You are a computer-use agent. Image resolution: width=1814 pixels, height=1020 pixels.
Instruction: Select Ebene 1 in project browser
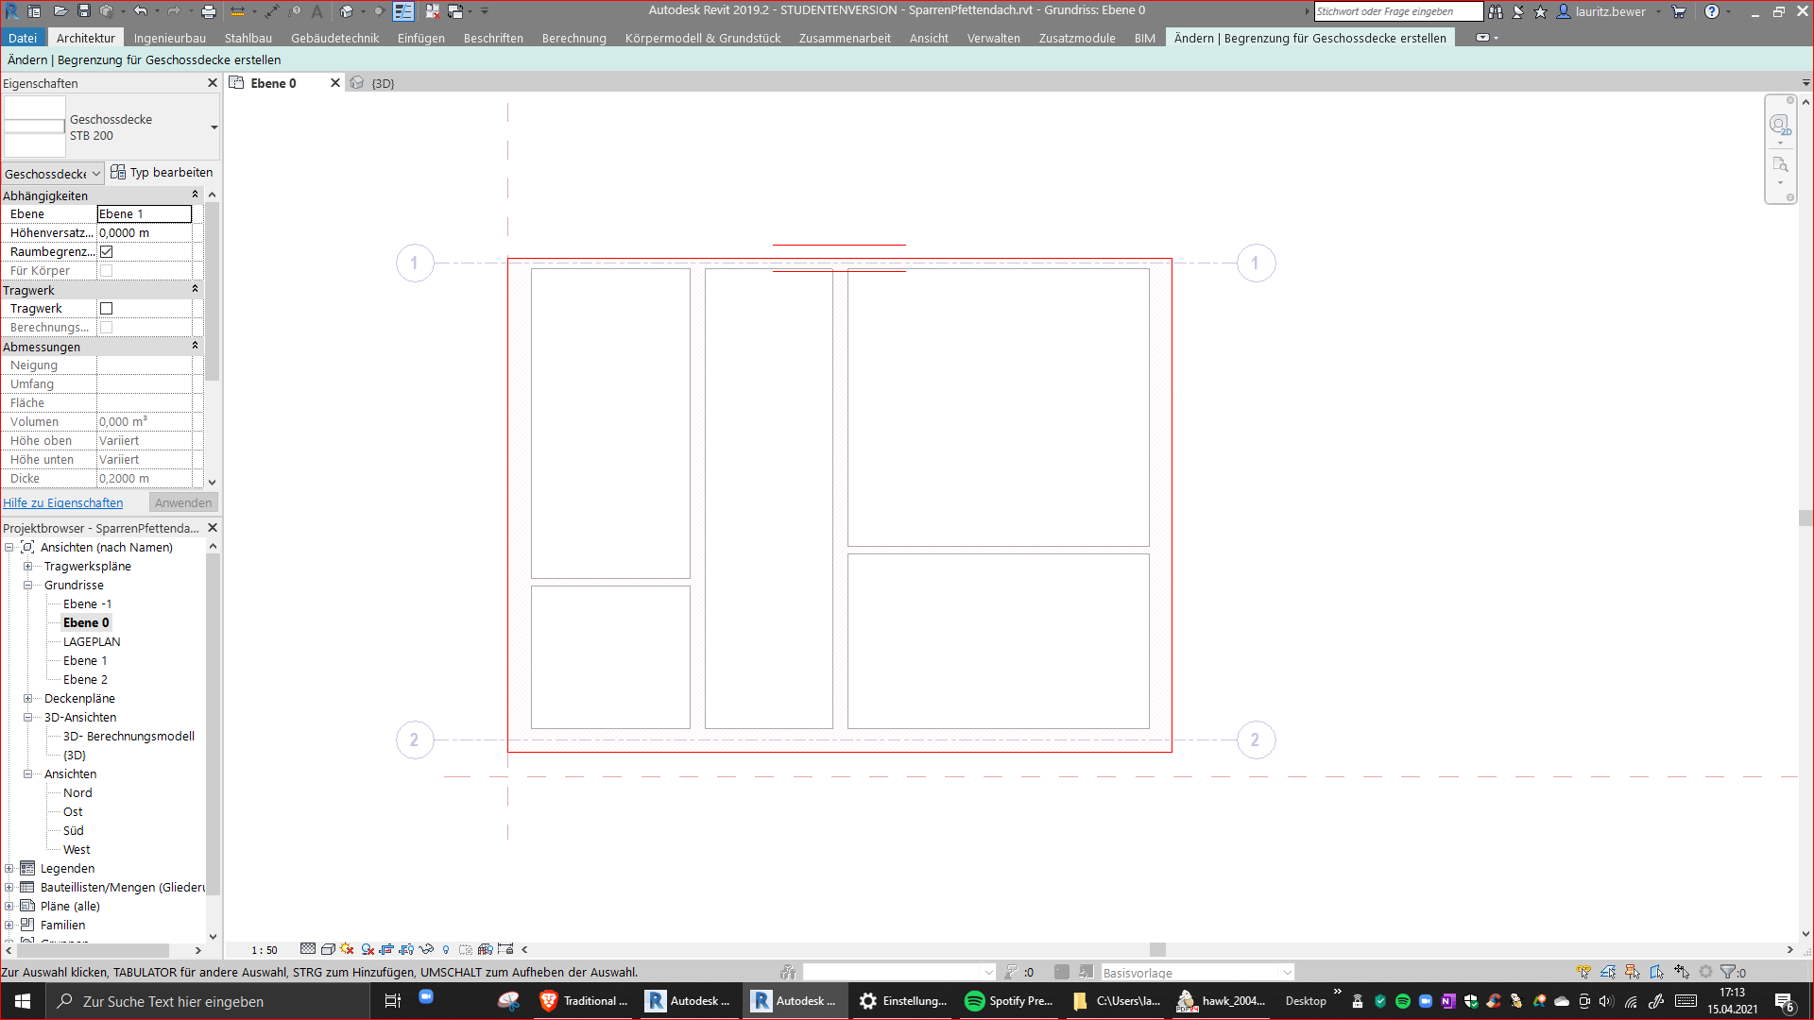[x=85, y=661]
